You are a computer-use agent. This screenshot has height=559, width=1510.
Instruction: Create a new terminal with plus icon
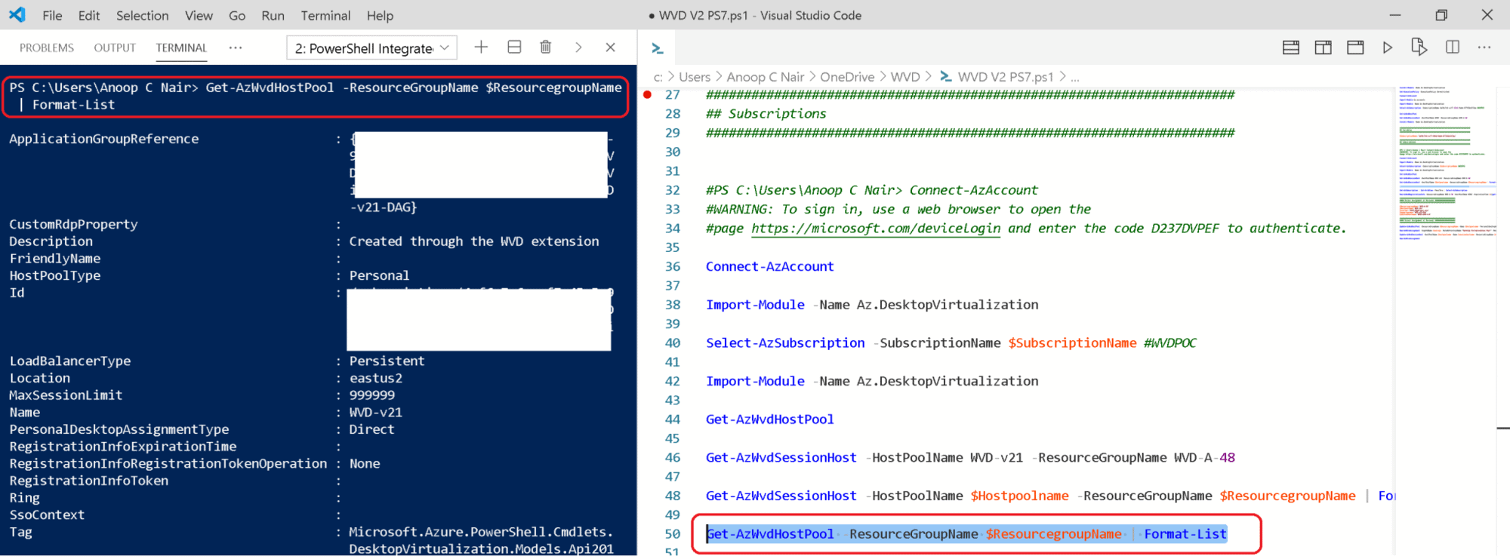click(x=481, y=47)
